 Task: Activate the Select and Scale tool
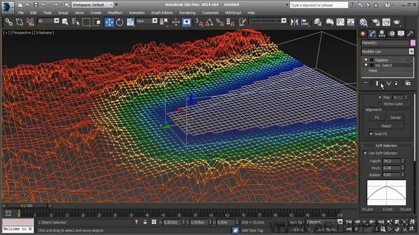[130, 22]
